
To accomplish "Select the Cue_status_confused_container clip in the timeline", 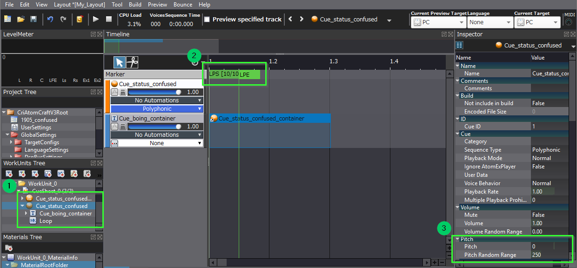I will pos(270,118).
